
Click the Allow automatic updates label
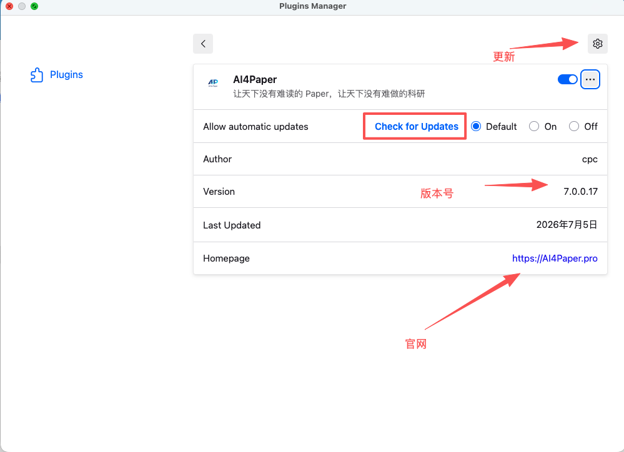255,127
